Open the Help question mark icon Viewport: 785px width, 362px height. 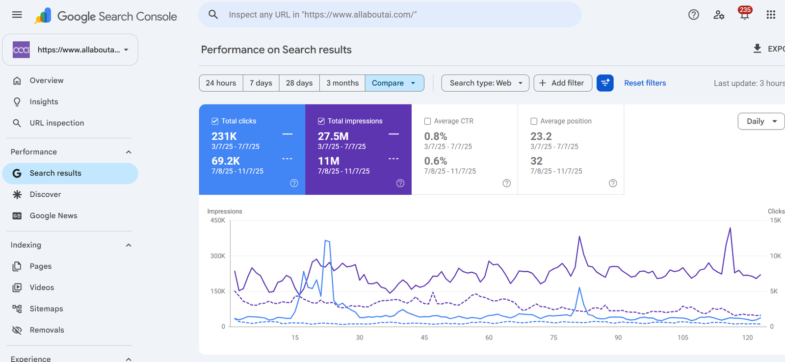693,15
